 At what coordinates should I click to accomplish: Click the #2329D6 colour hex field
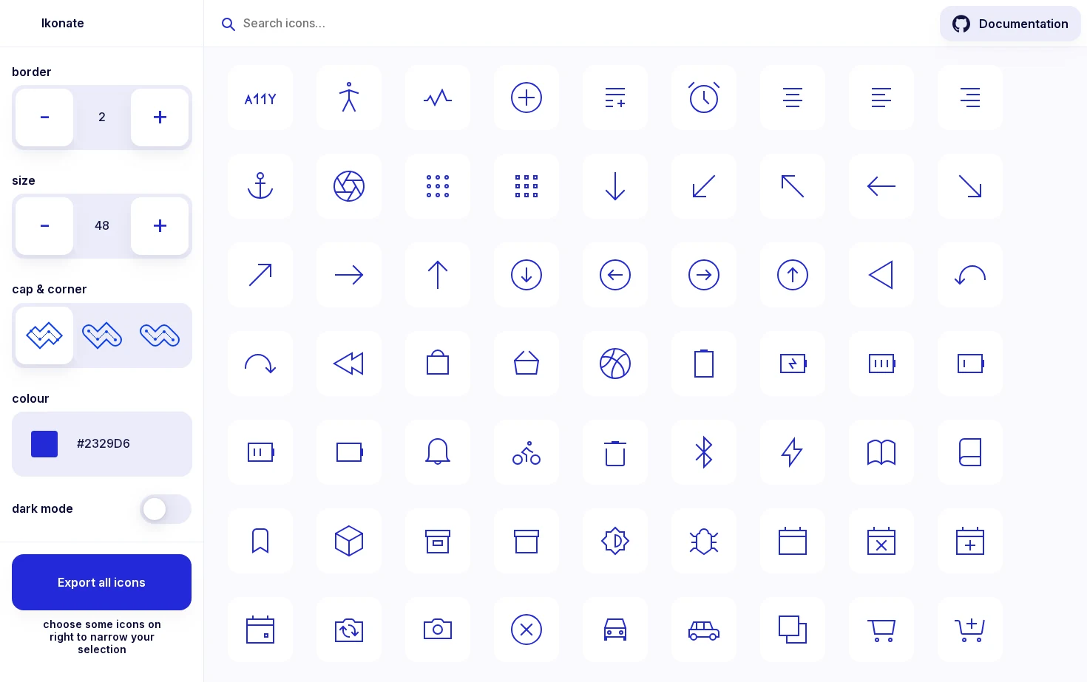coord(104,444)
